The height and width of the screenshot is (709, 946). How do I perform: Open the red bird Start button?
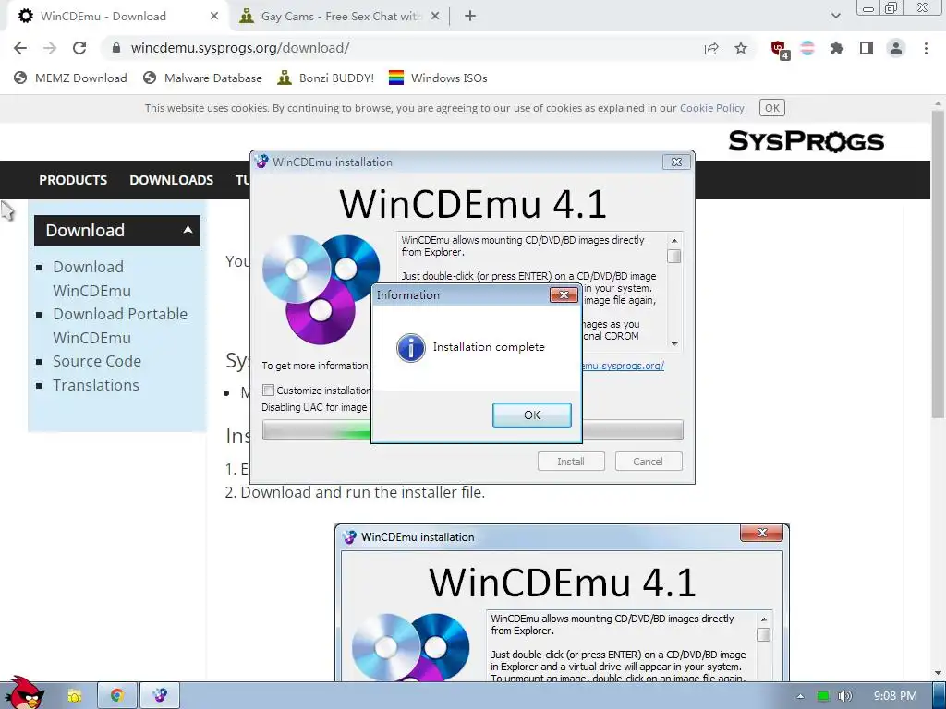click(x=23, y=693)
